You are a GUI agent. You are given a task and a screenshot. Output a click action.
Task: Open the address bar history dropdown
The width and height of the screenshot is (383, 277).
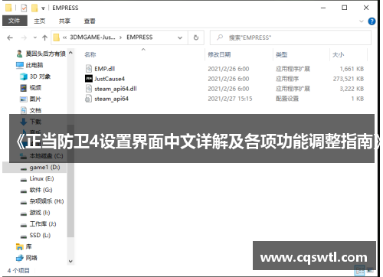(180, 37)
